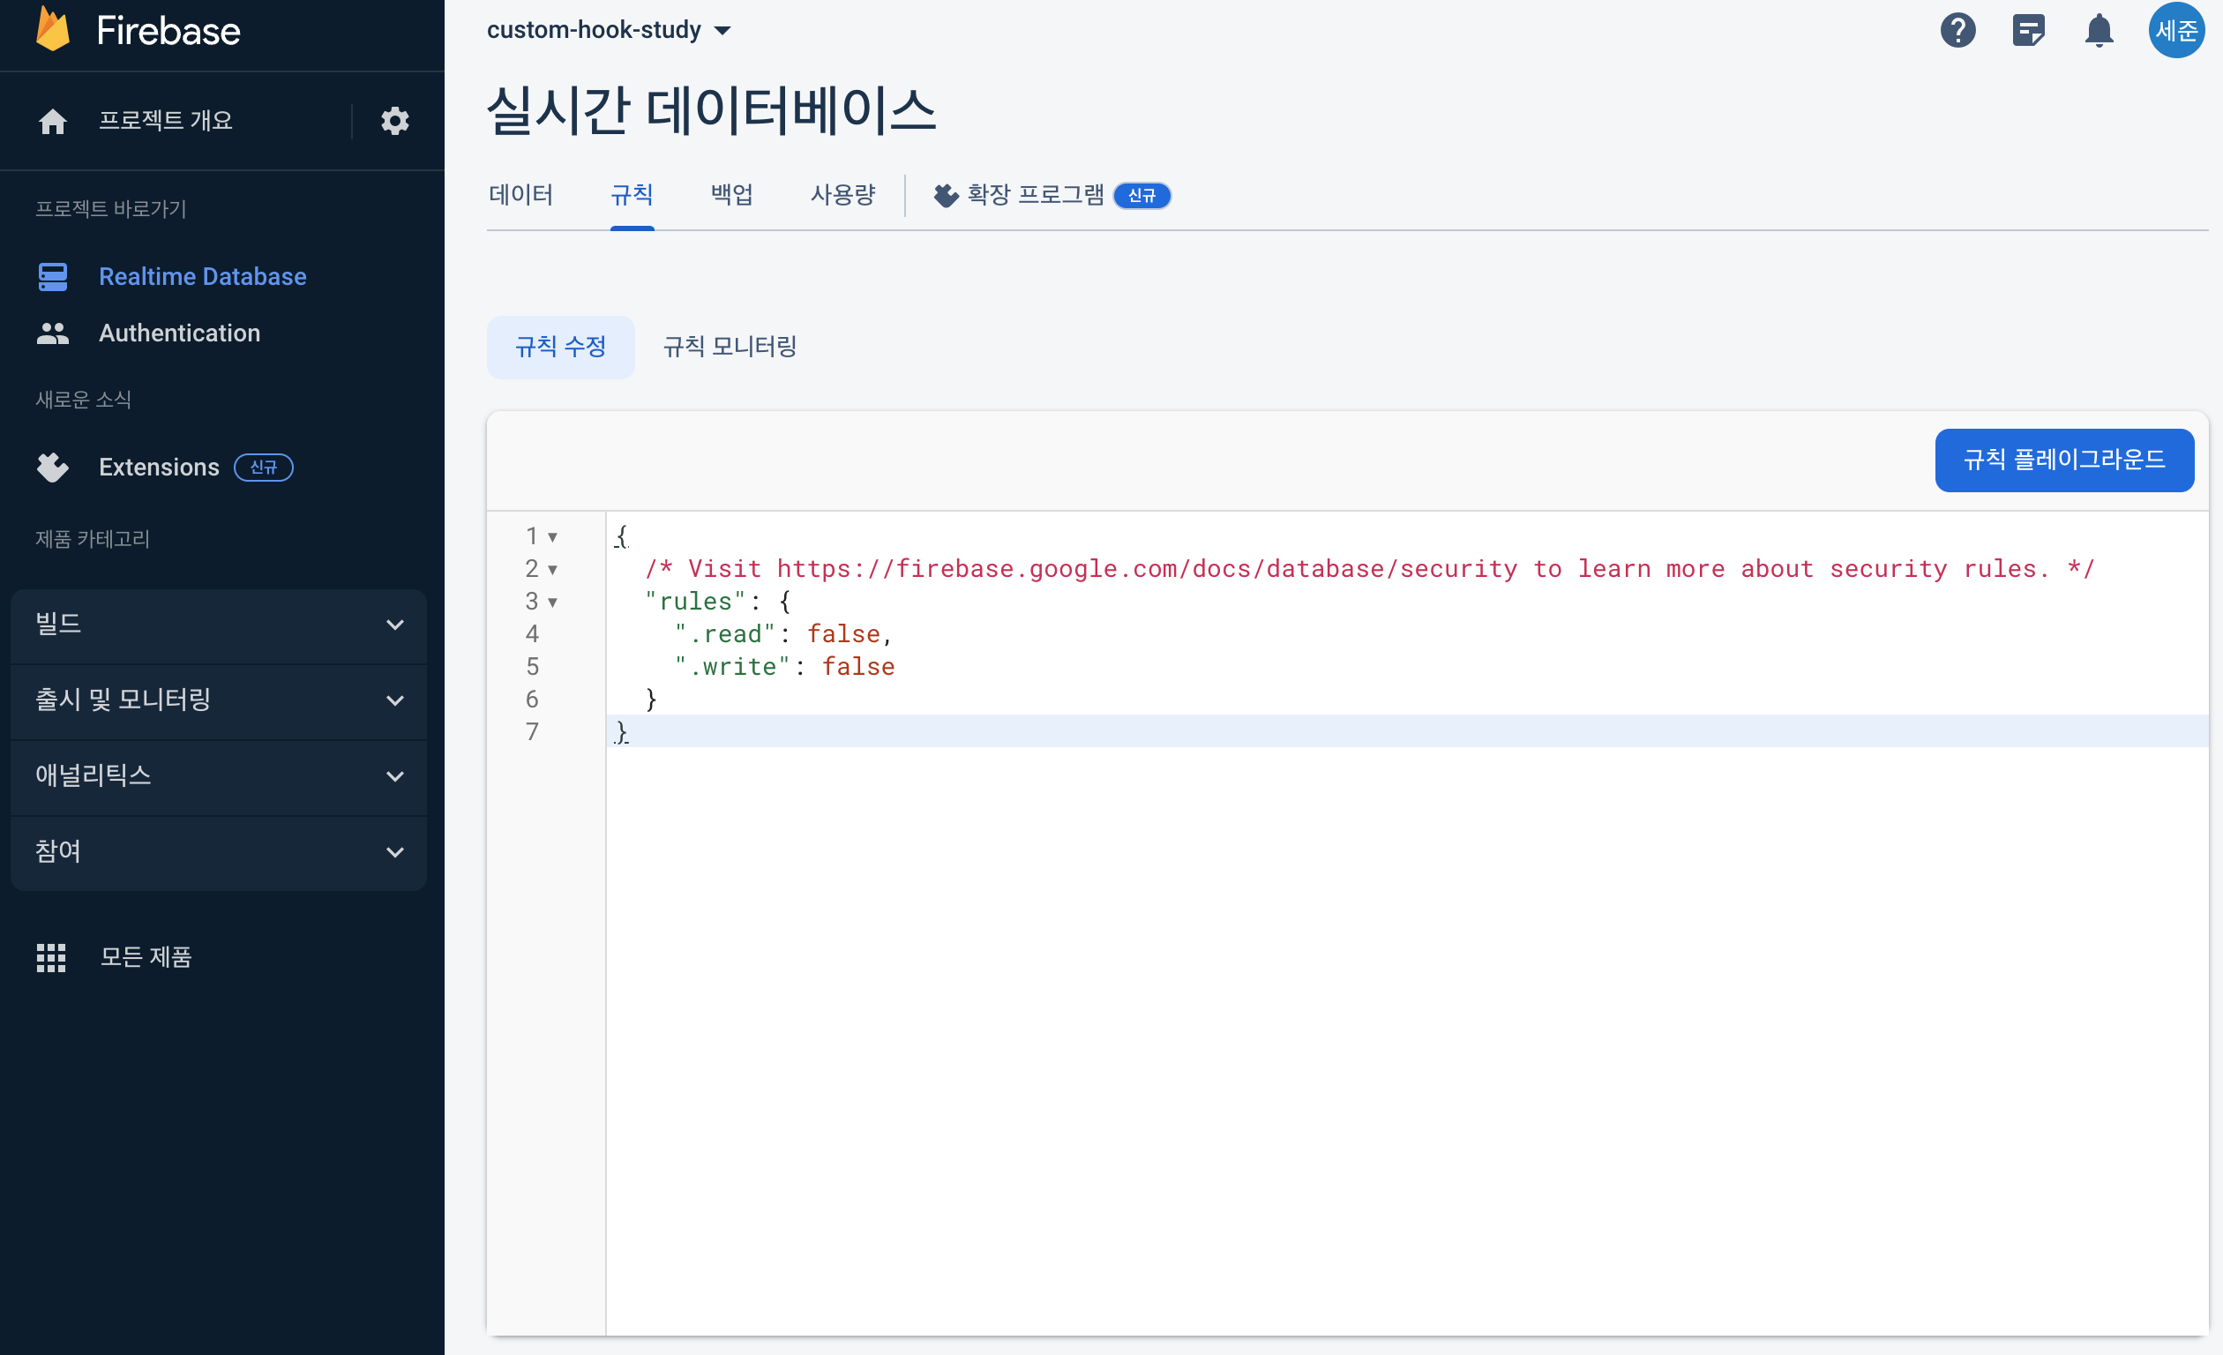Click the home icon for project overview
The width and height of the screenshot is (2223, 1355).
click(52, 121)
